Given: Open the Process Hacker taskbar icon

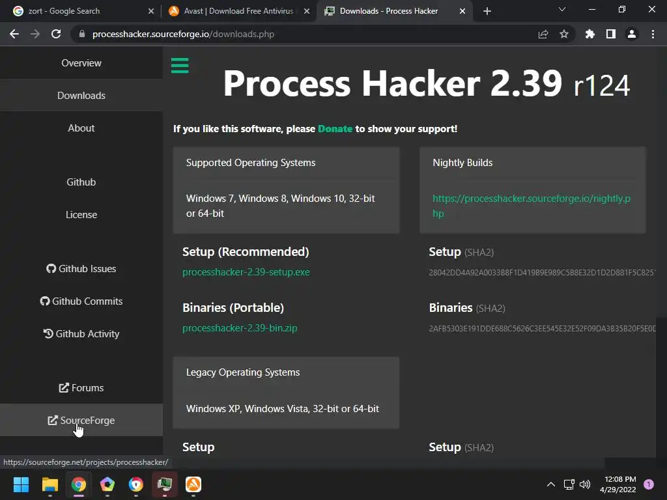Looking at the screenshot, I should [x=165, y=484].
